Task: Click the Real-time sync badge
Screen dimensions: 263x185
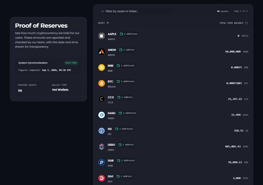Action: pos(71,63)
